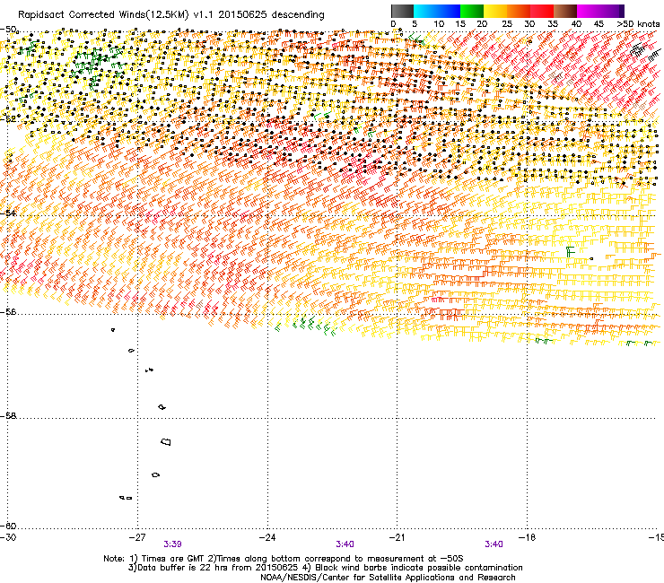Click the -18 longitude axis label
Screen dimensions: 664x583
coord(527,537)
